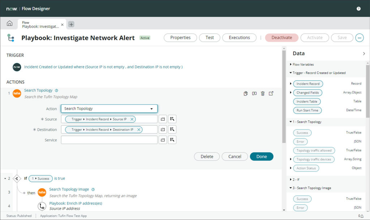Click the delete trash icon for Search Topology
Viewport: 370px width, 220px height.
point(263,94)
